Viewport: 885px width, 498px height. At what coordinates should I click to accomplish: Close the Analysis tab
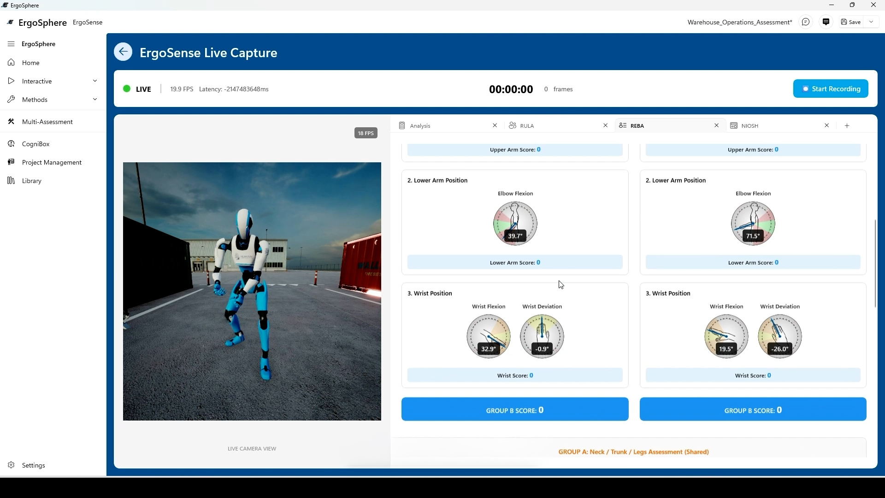point(495,125)
